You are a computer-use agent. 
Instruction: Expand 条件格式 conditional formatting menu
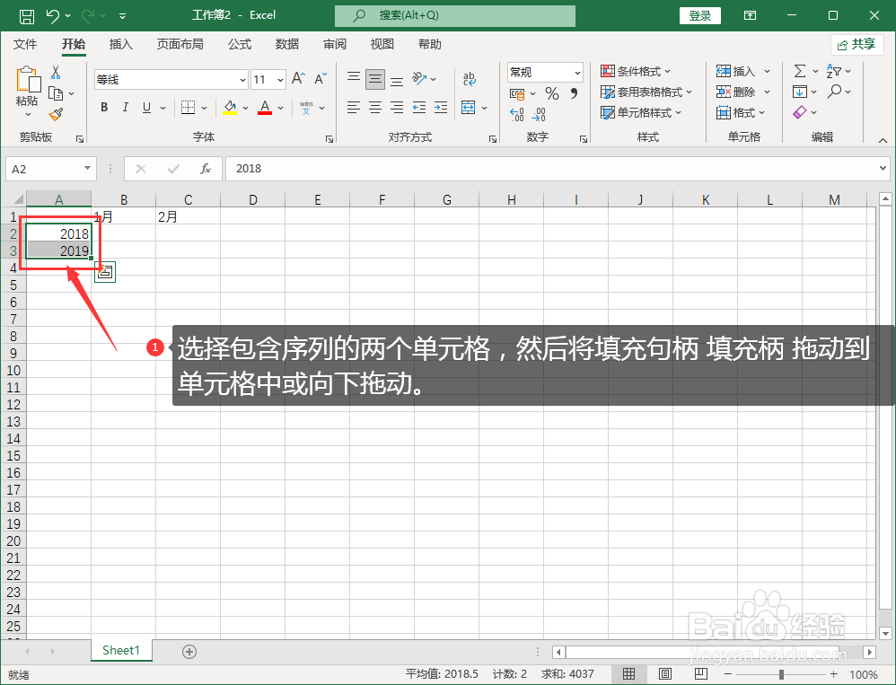(x=636, y=72)
